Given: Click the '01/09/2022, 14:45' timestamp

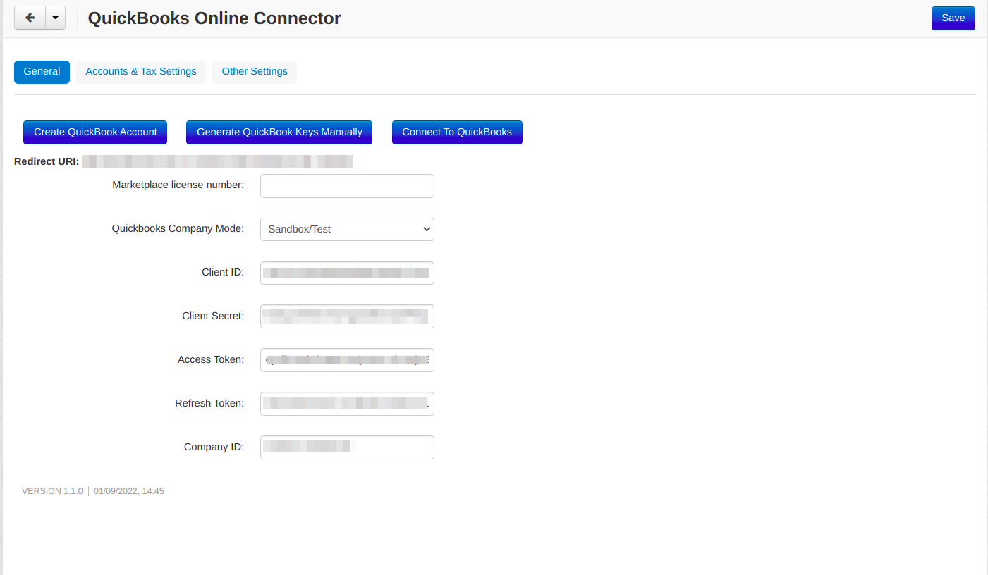Looking at the screenshot, I should [129, 491].
